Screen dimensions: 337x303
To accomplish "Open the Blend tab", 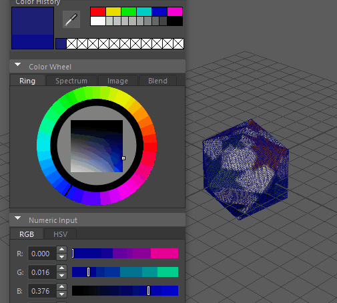I will coord(157,81).
